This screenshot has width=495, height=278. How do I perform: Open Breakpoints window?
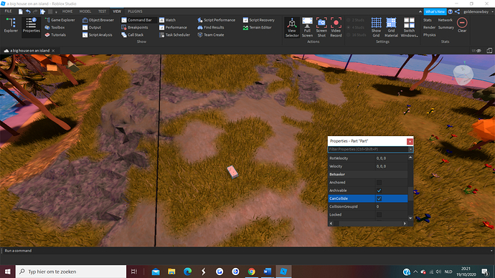[x=135, y=27]
